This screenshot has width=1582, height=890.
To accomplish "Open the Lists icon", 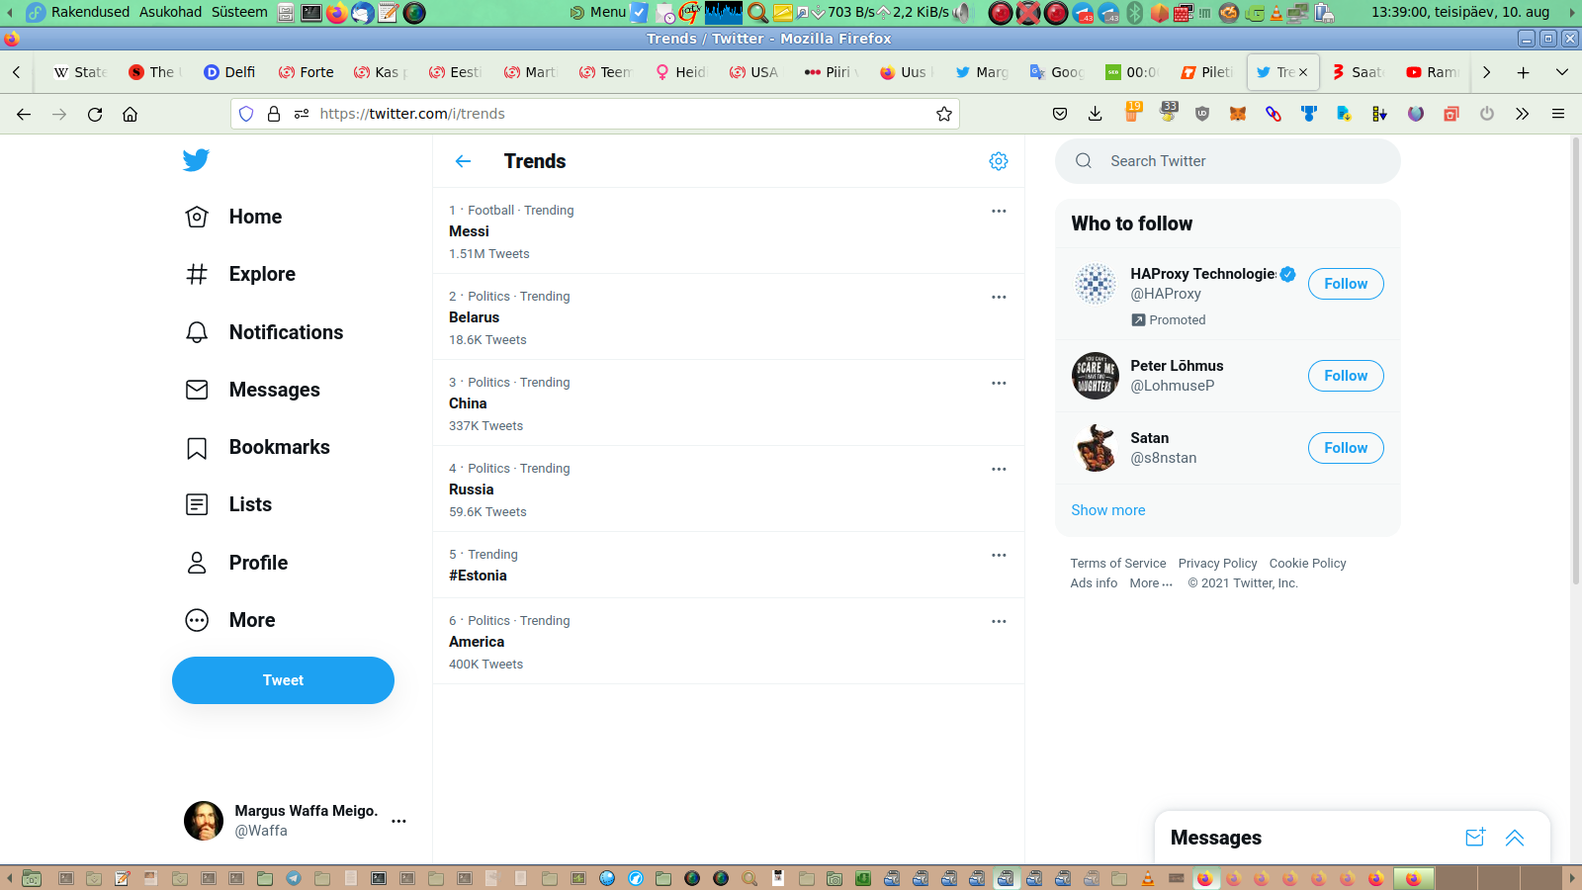I will click(x=197, y=504).
